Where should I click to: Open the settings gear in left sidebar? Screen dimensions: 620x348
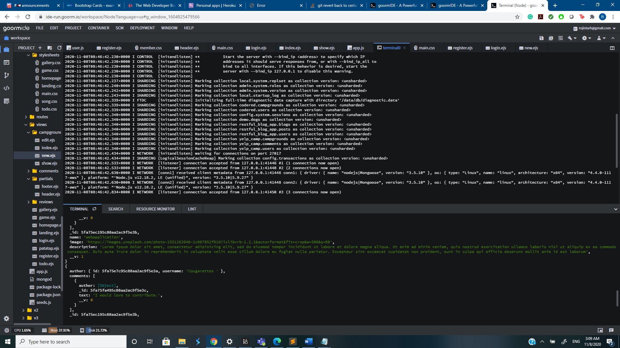[6, 318]
